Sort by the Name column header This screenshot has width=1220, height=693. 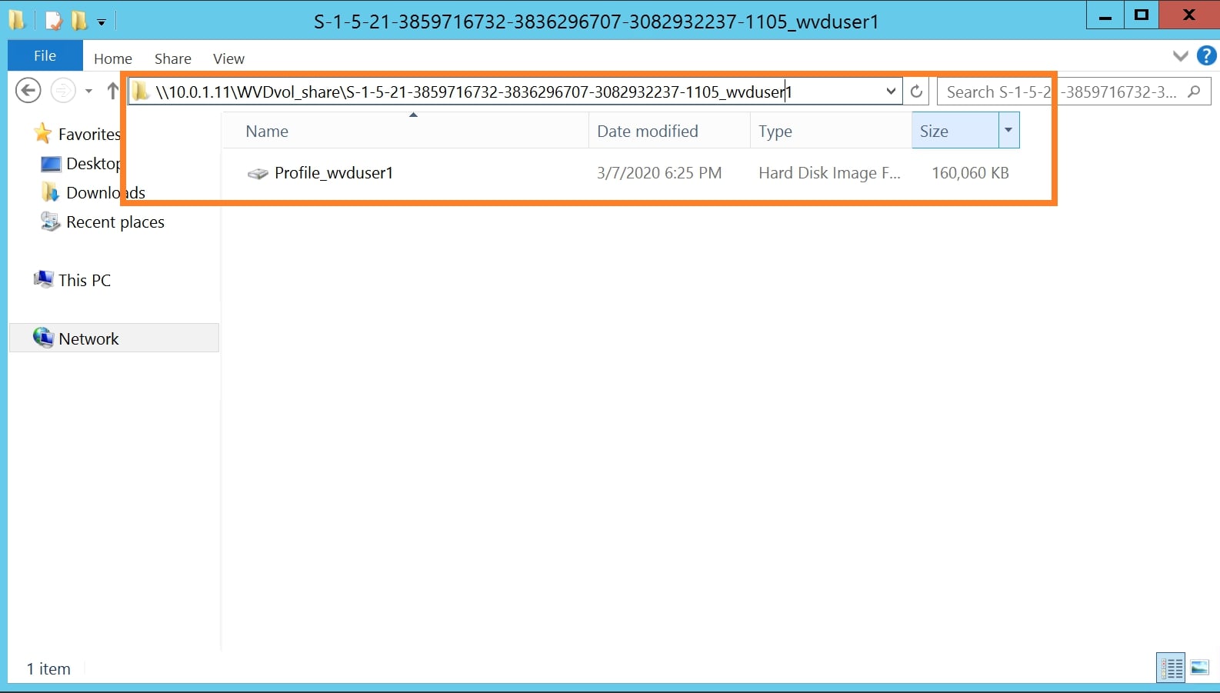(x=267, y=132)
